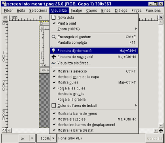Expand Color de l'àrea de treball submenu

(x=94, y=106)
